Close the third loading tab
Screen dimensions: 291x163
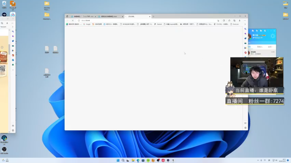pyautogui.click(x=150, y=16)
